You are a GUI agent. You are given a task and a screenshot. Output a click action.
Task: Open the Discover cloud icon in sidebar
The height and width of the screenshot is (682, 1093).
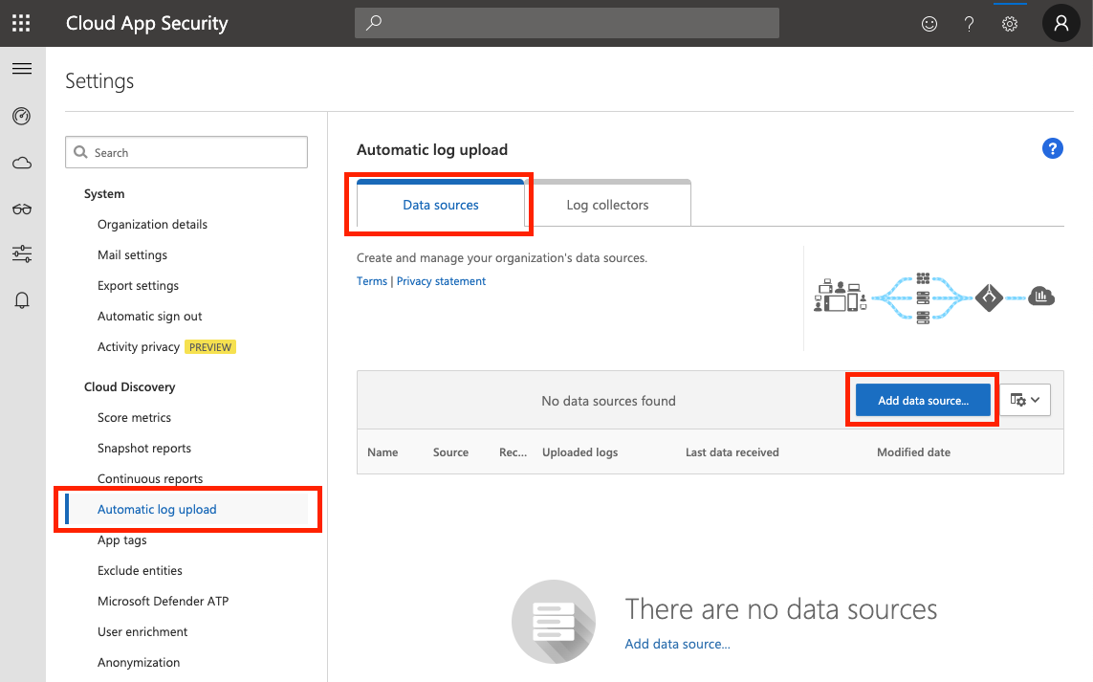click(x=22, y=163)
